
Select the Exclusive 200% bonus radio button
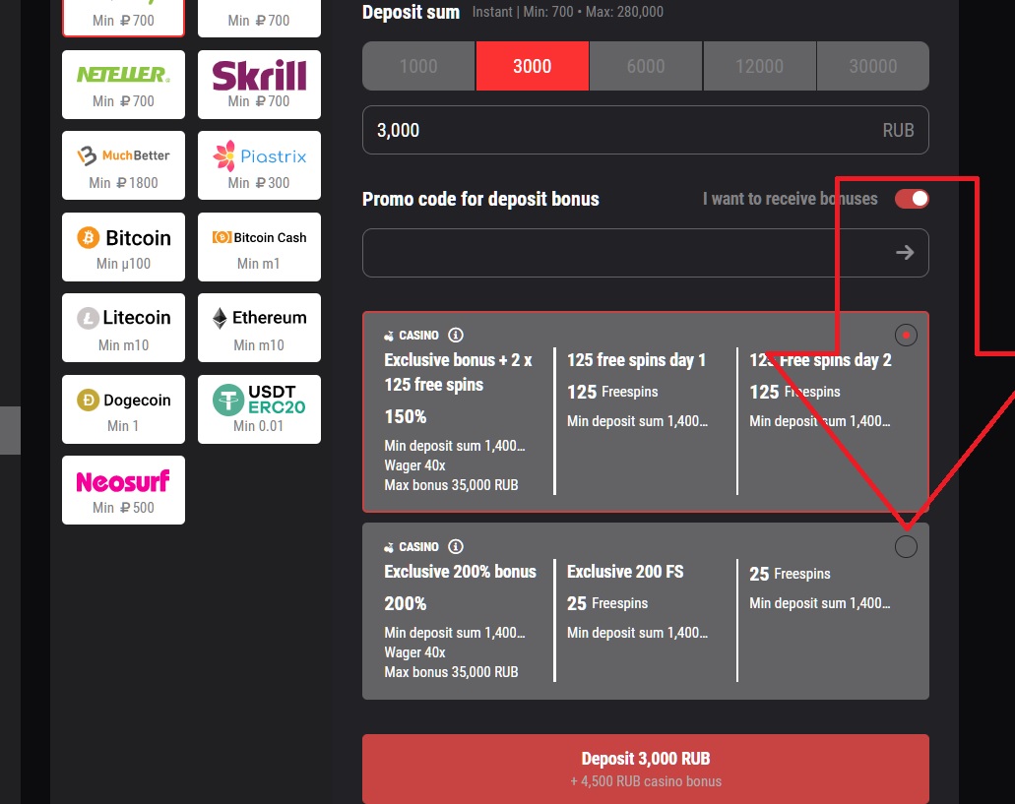click(x=906, y=547)
